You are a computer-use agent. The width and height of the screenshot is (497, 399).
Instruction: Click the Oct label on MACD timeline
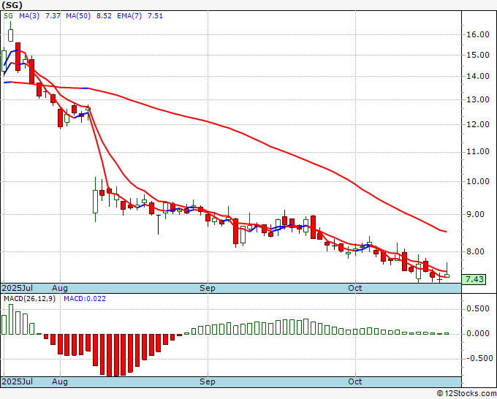pyautogui.click(x=355, y=381)
